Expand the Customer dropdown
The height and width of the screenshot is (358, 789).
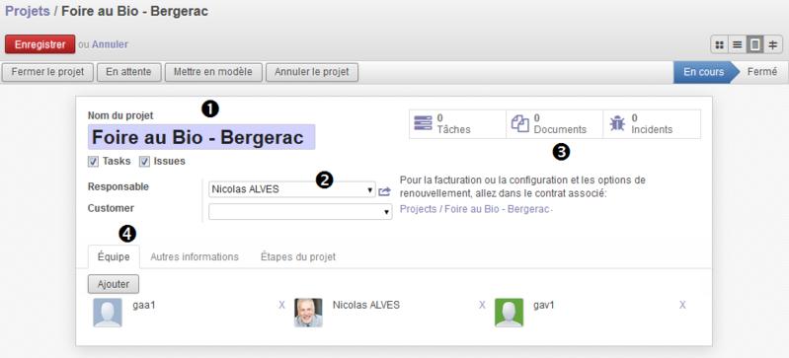coord(300,212)
